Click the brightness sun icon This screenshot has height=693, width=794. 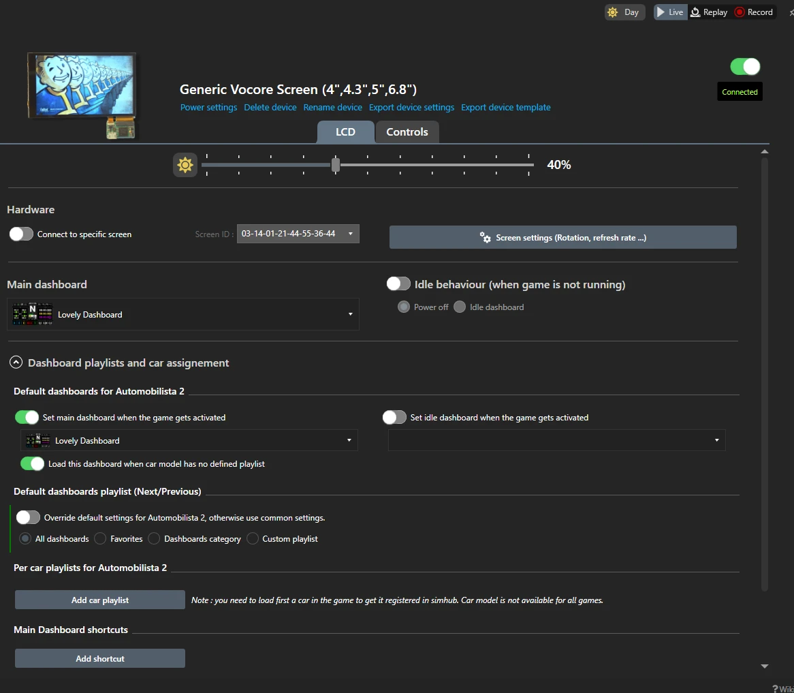[x=185, y=164]
